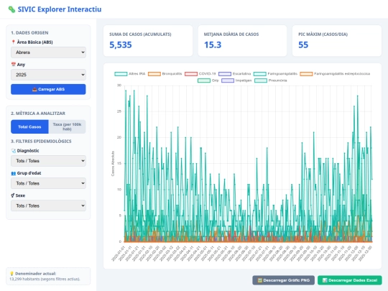Click the 15.3 daily average value
This screenshot has height=291, width=388.
click(x=213, y=45)
